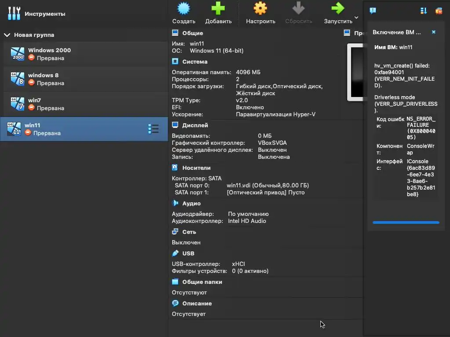Click the Система chip icon
Image resolution: width=450 pixels, height=337 pixels.
click(x=175, y=61)
